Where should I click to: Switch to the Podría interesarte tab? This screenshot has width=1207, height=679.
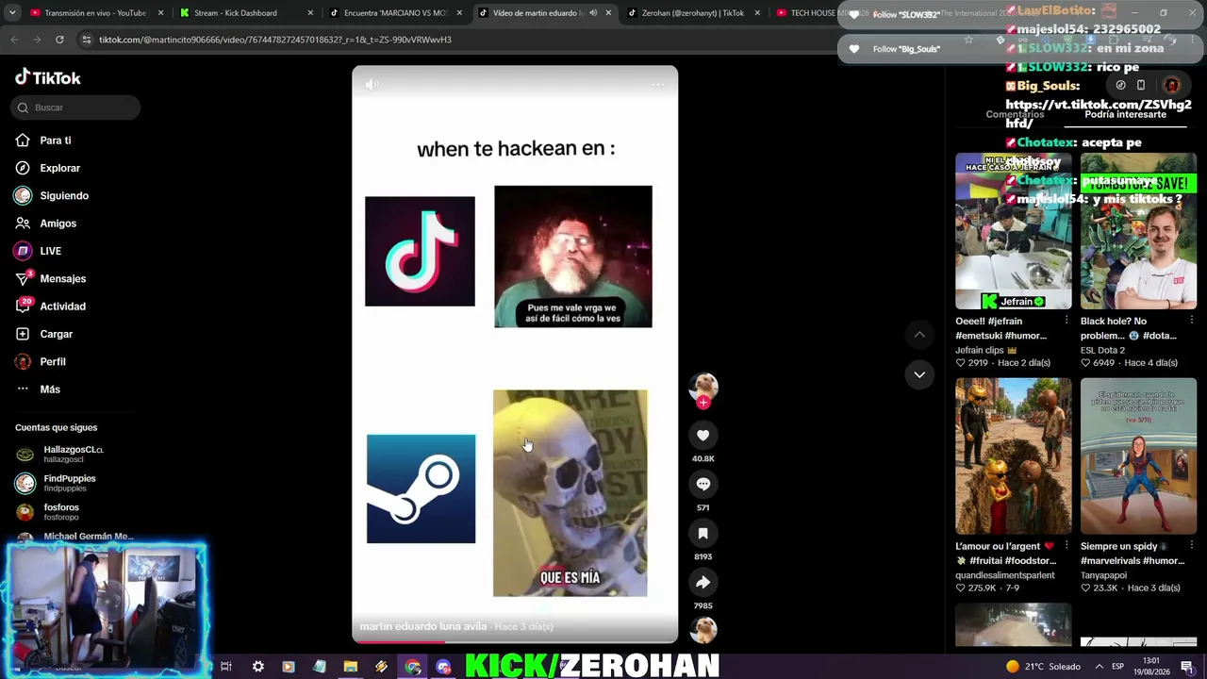coord(1126,114)
